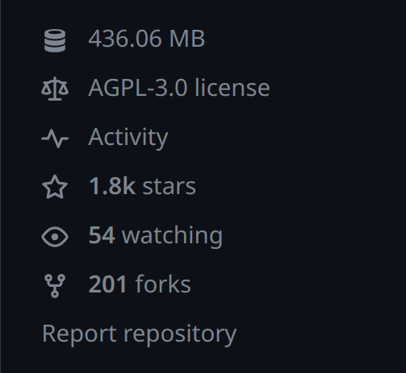The height and width of the screenshot is (373, 406).
Task: Click the star outline icon
Action: click(x=55, y=187)
